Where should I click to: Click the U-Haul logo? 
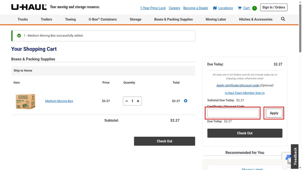point(29,7)
